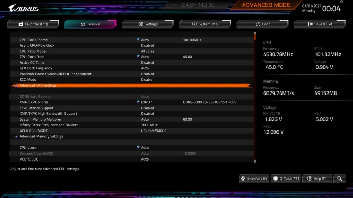Viewport: 353px width, 198px height.
Task: Change CPU Clock Ratio Auto value
Action: pyautogui.click(x=145, y=57)
